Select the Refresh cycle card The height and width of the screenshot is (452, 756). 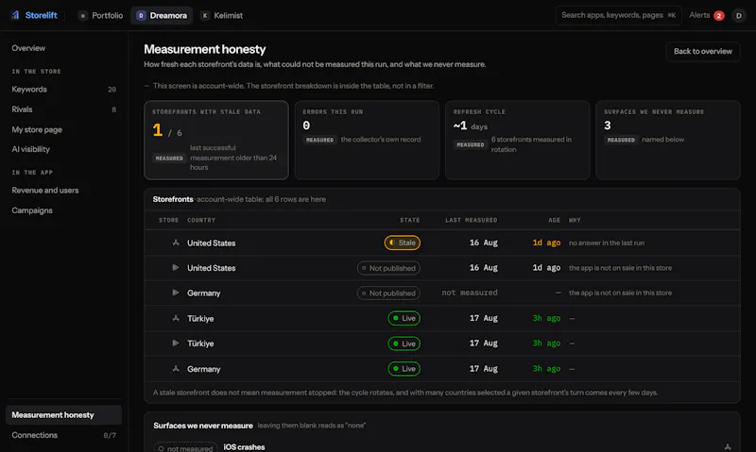coord(517,140)
